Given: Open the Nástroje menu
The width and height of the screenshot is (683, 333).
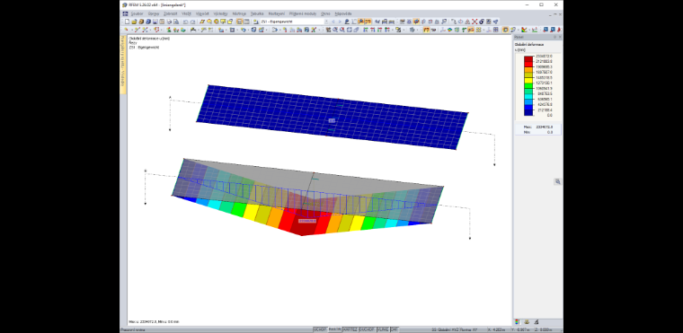Looking at the screenshot, I should click(x=239, y=13).
